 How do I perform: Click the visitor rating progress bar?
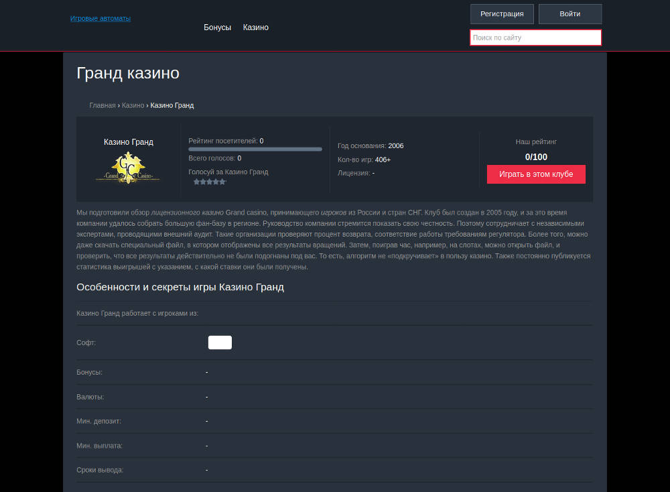[255, 149]
